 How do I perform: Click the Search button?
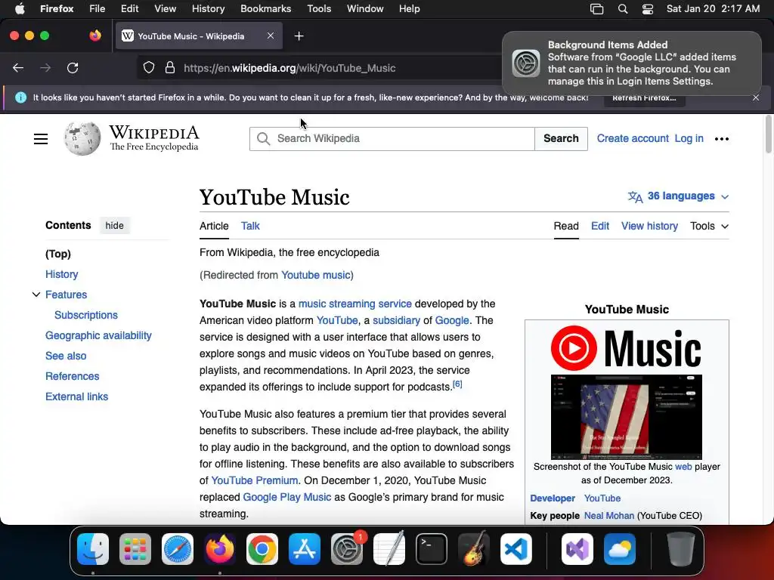562,139
